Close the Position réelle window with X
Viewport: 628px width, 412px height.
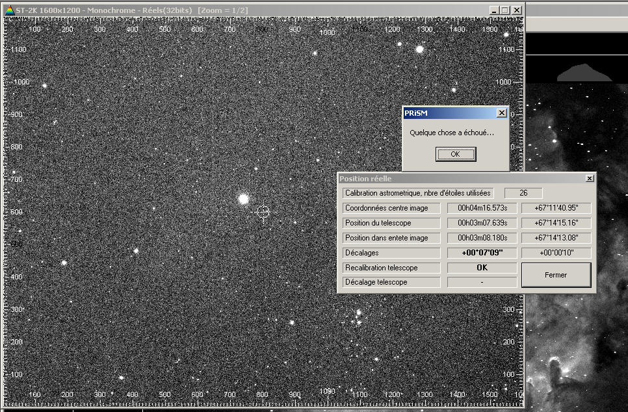pyautogui.click(x=589, y=178)
